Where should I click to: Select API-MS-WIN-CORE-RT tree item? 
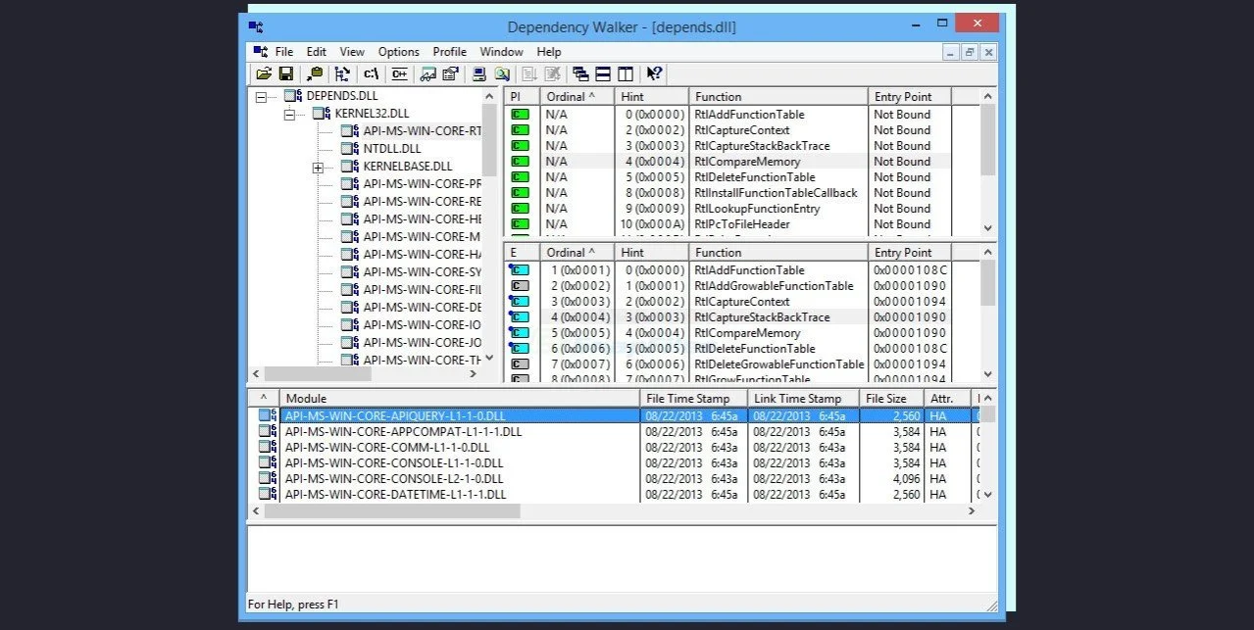[x=423, y=131]
